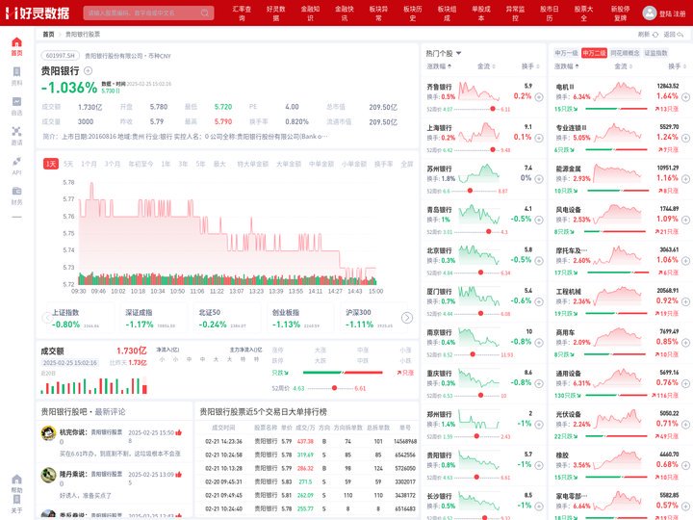Add 青岛银行 using its plus icon
The width and height of the screenshot is (693, 520).
point(539,220)
